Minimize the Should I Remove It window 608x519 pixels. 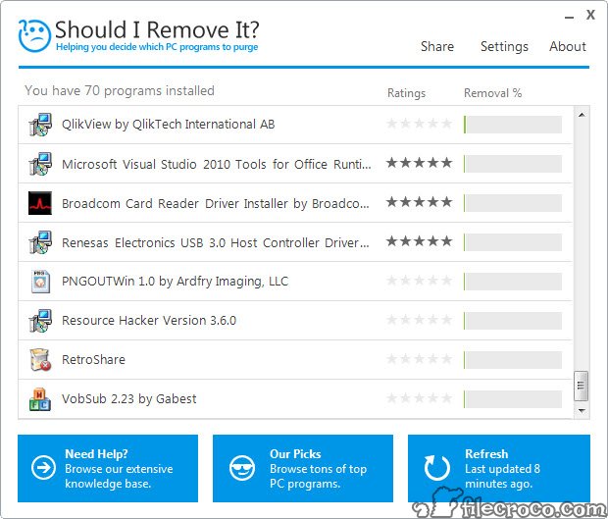[x=569, y=17]
